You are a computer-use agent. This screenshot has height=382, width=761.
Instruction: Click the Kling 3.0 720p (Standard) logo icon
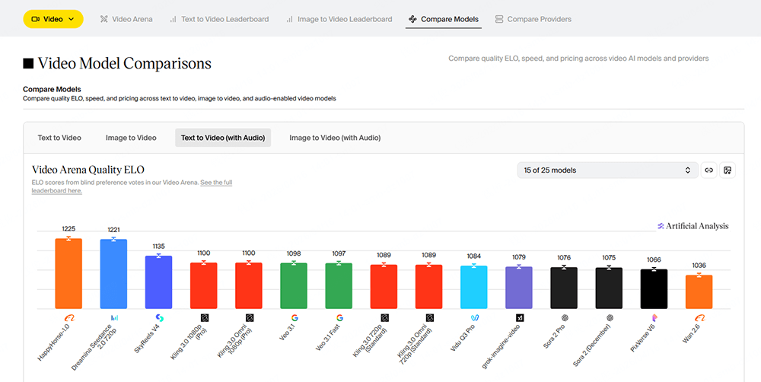[x=384, y=318]
